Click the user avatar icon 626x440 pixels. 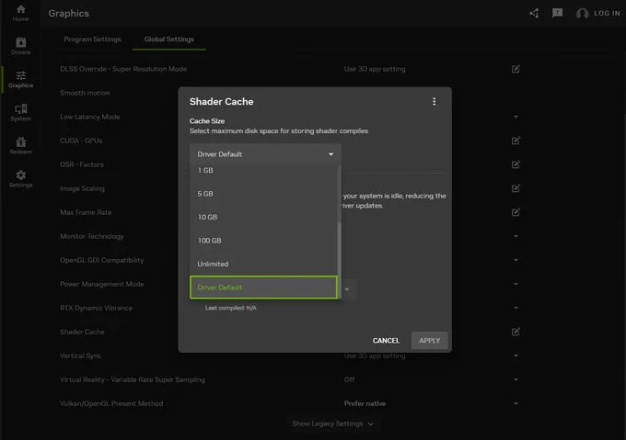pyautogui.click(x=582, y=13)
